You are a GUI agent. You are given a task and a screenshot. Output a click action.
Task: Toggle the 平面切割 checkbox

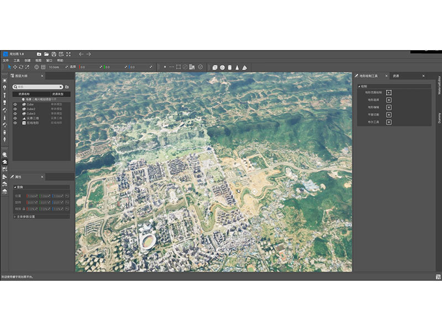click(x=389, y=115)
